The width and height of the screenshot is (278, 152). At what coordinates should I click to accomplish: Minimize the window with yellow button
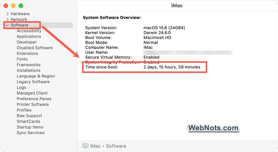(x=13, y=6)
